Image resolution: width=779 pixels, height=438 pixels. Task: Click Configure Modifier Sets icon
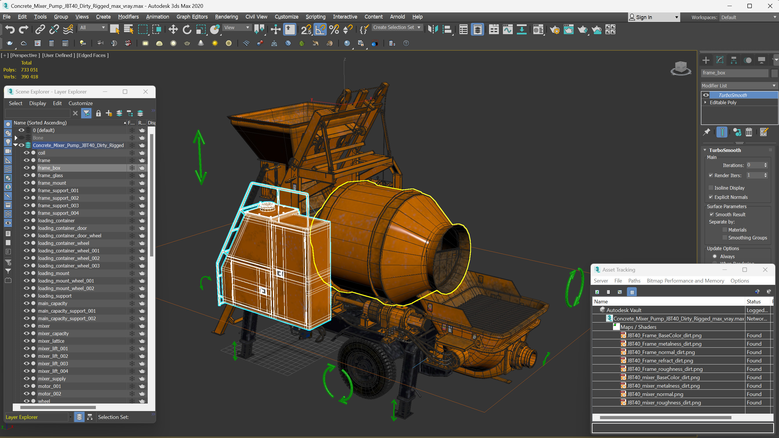click(x=764, y=132)
